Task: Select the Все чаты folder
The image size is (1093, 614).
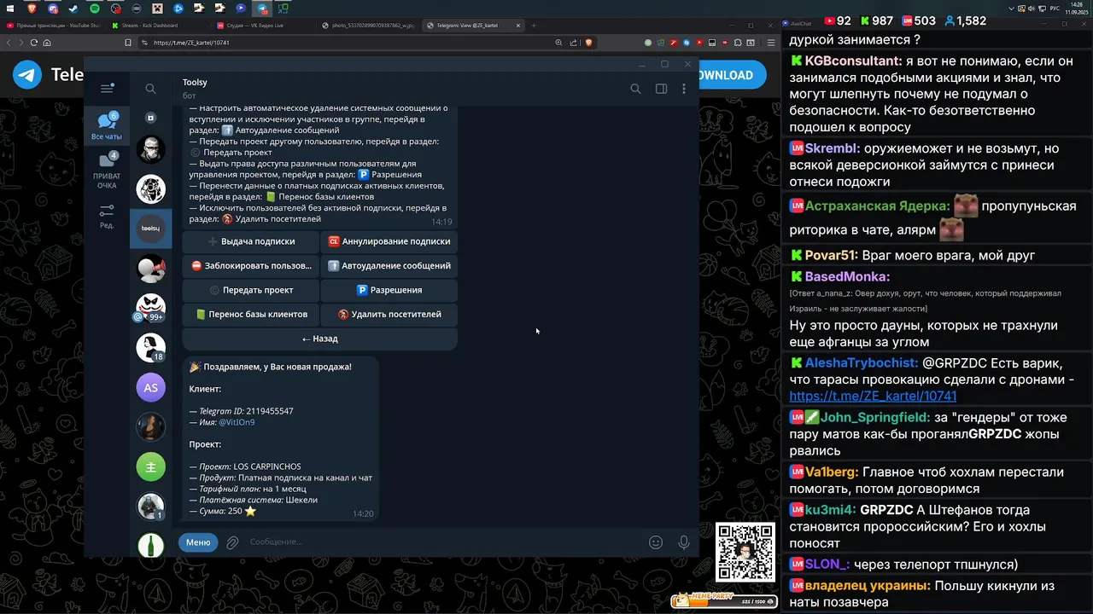Action: 107,126
